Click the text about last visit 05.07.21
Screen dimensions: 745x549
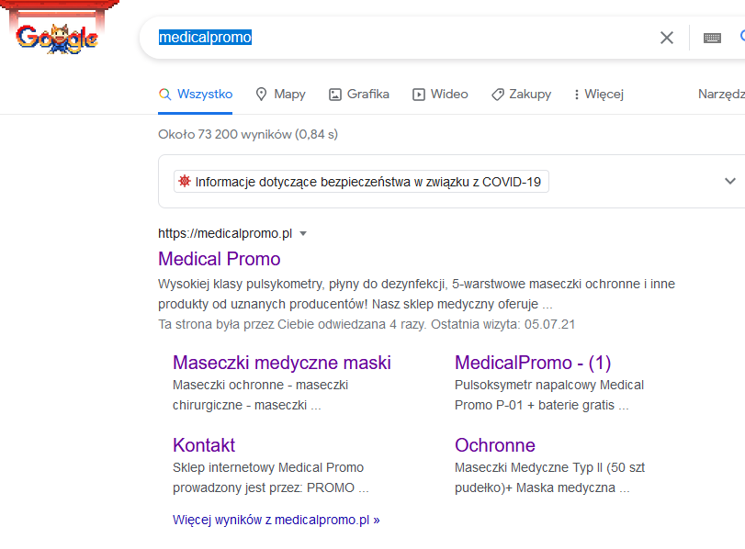point(367,324)
